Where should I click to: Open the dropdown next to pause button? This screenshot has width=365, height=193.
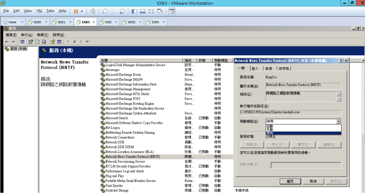click(x=82, y=11)
